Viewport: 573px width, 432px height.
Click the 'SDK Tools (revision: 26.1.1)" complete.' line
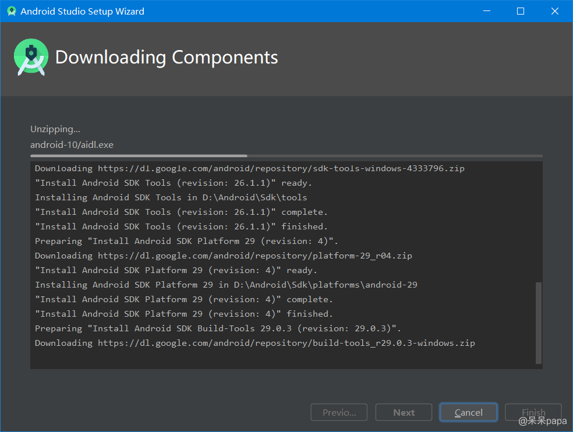click(x=181, y=213)
